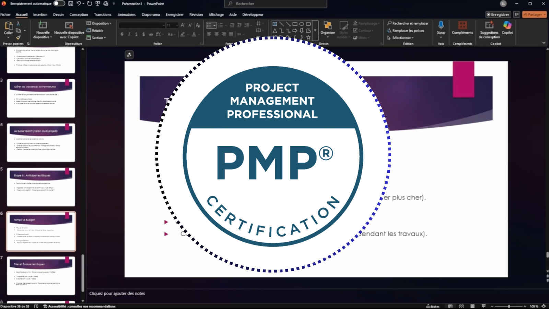The width and height of the screenshot is (549, 309).
Task: Select the Rectangle shape tool
Action: coord(295,24)
